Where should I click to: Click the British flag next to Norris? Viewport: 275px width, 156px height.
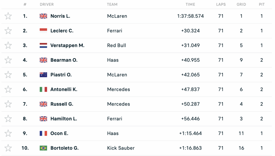[43, 16]
